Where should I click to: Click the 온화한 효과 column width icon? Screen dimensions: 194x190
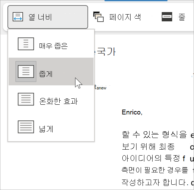point(26,99)
